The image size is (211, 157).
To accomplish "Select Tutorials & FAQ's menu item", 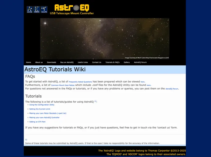I will coord(113,62).
